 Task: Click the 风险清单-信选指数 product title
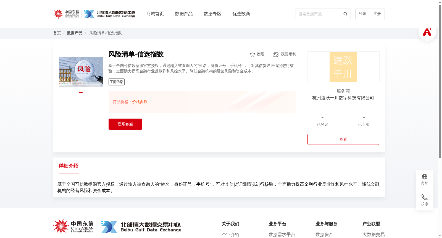136,54
